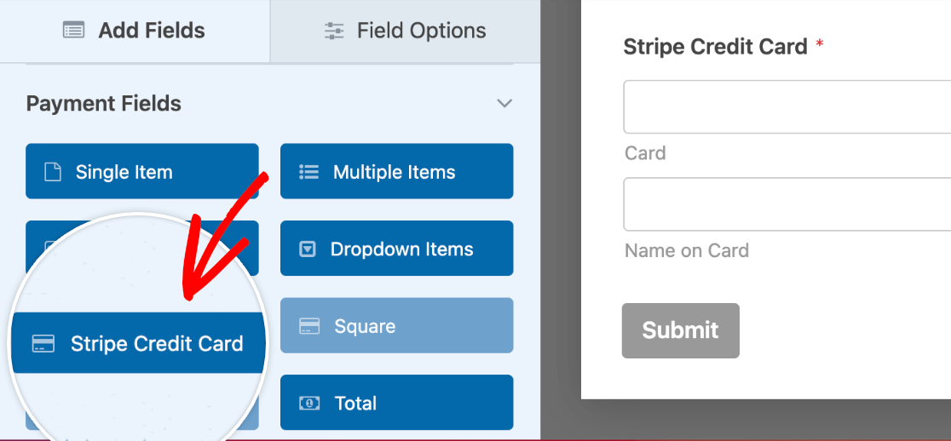Click the page icon on Single Item

pos(54,172)
